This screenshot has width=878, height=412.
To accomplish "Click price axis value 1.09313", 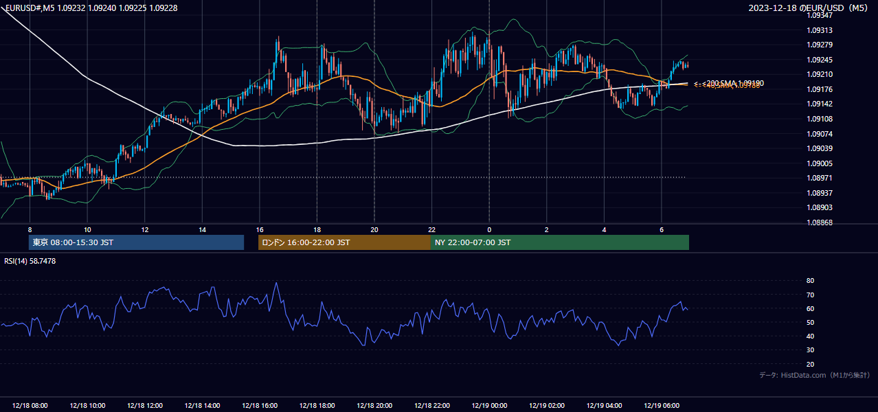I will coord(819,30).
